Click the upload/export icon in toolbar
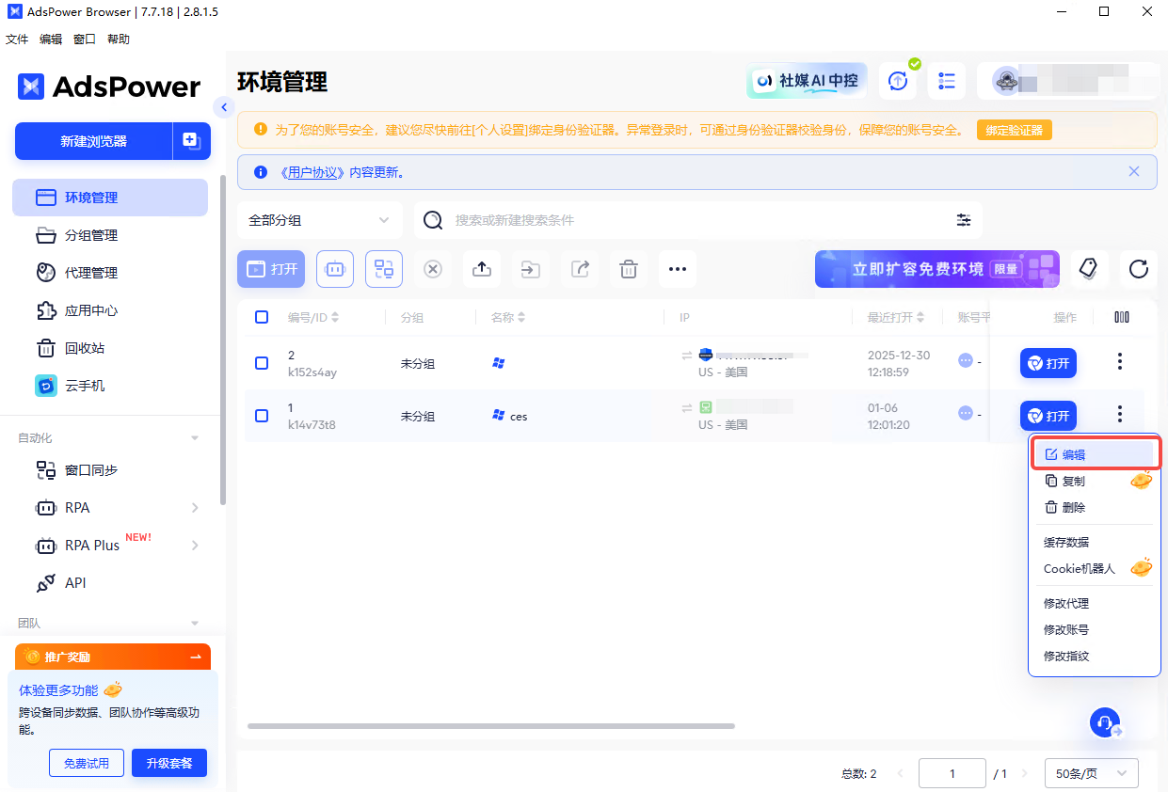Image resolution: width=1168 pixels, height=792 pixels. click(482, 269)
